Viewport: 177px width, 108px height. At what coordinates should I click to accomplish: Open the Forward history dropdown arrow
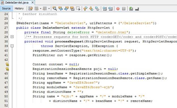tap(49, 8)
